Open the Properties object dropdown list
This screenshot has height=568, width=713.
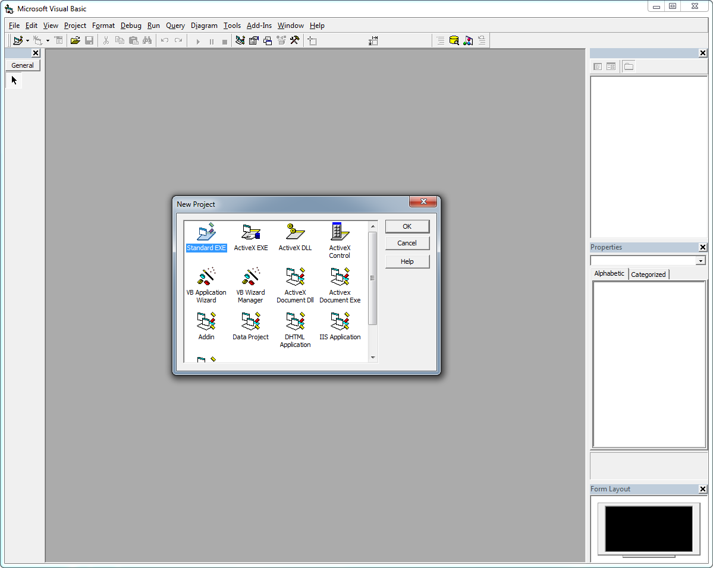point(701,261)
